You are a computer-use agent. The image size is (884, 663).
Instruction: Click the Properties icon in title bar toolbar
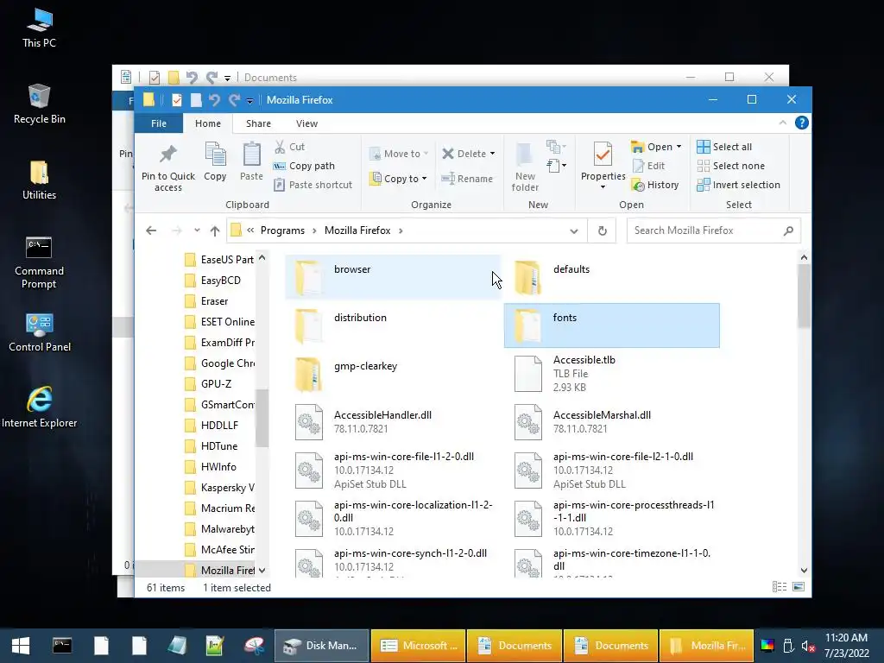click(176, 100)
